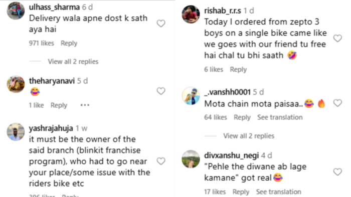
Task: View the 64 likes on the _.vanshh0001 comment
Action: pos(215,117)
